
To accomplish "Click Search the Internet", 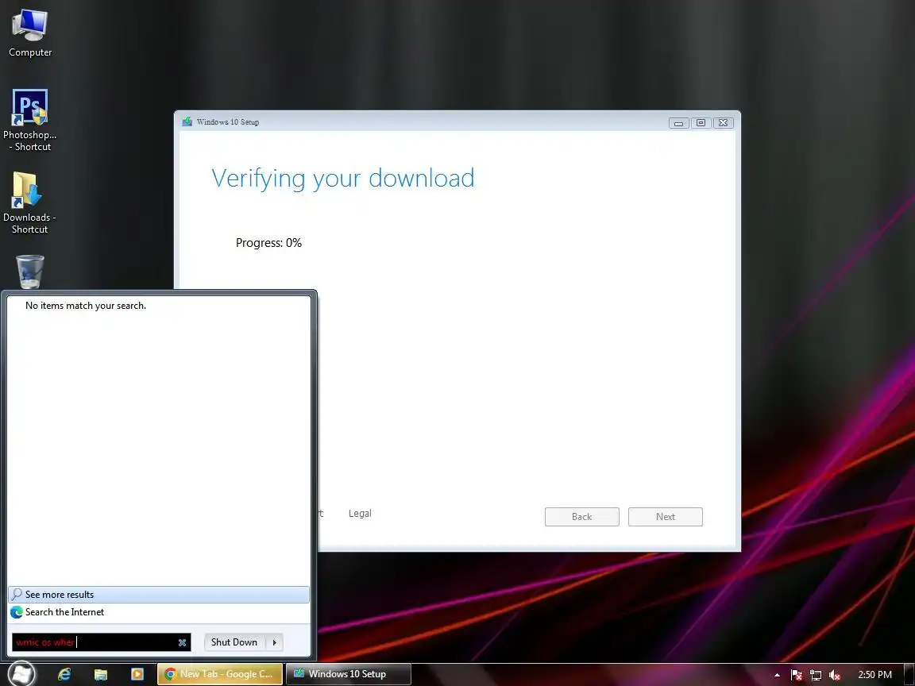I will 159,612.
